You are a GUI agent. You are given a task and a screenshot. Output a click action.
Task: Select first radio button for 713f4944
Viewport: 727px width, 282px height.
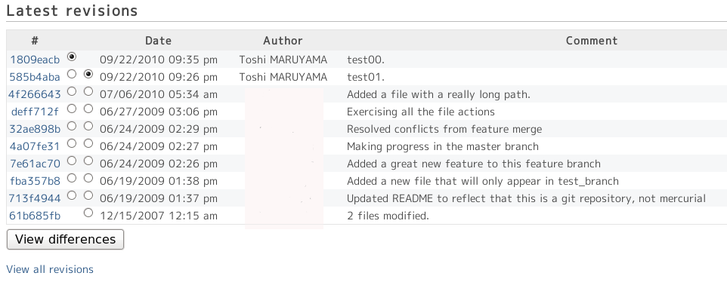[71, 195]
